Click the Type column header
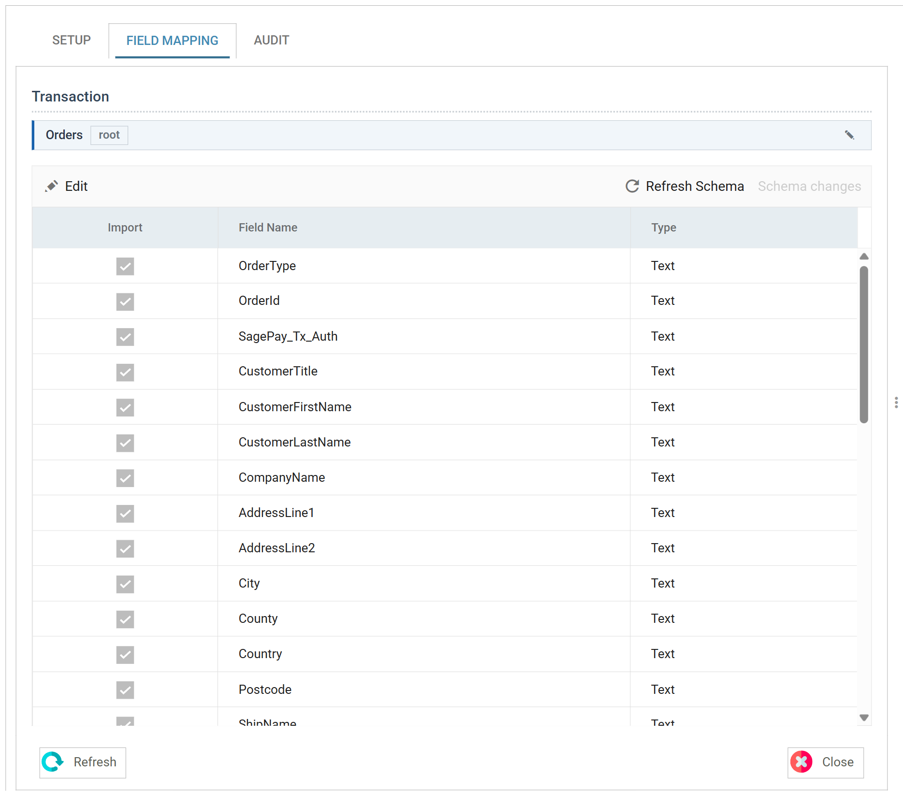Image resolution: width=903 pixels, height=805 pixels. pos(744,228)
